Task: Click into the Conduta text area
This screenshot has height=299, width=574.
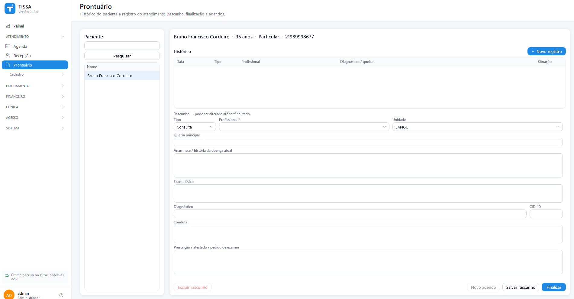Action: click(x=368, y=234)
